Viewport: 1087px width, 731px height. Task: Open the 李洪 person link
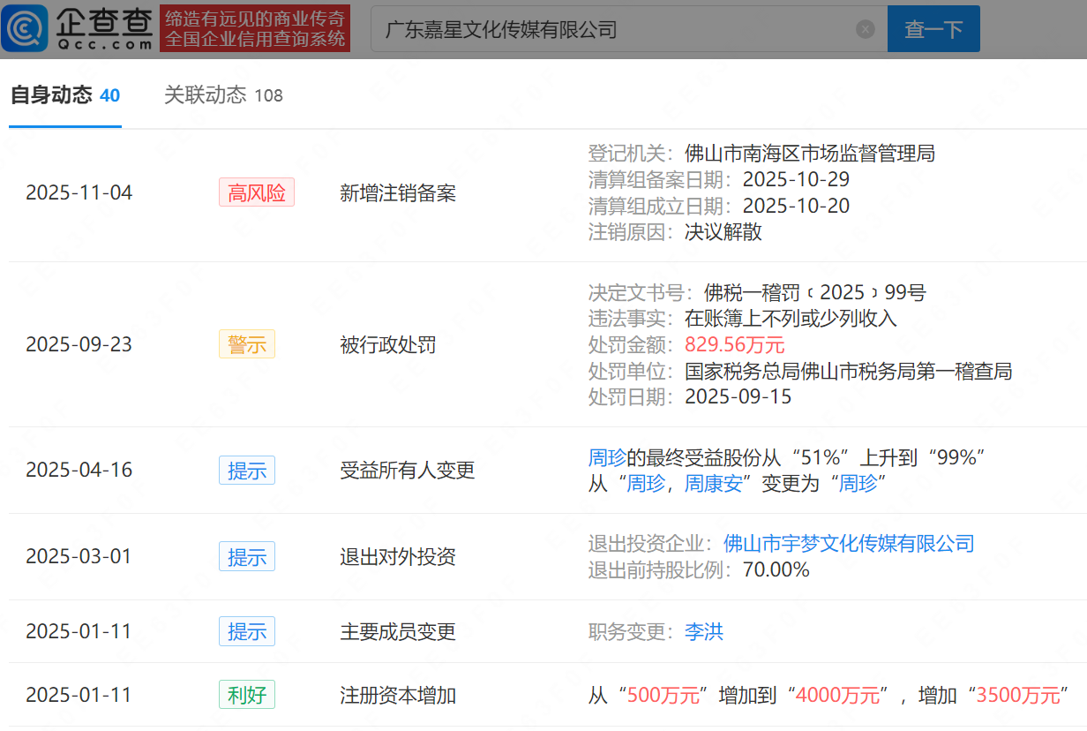click(703, 632)
